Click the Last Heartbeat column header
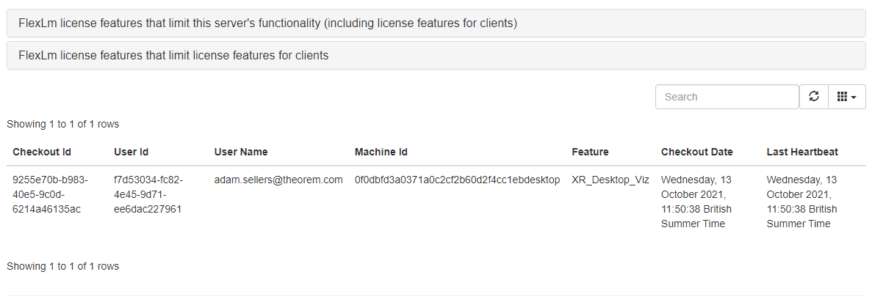Image resolution: width=872 pixels, height=302 pixels. click(x=802, y=152)
